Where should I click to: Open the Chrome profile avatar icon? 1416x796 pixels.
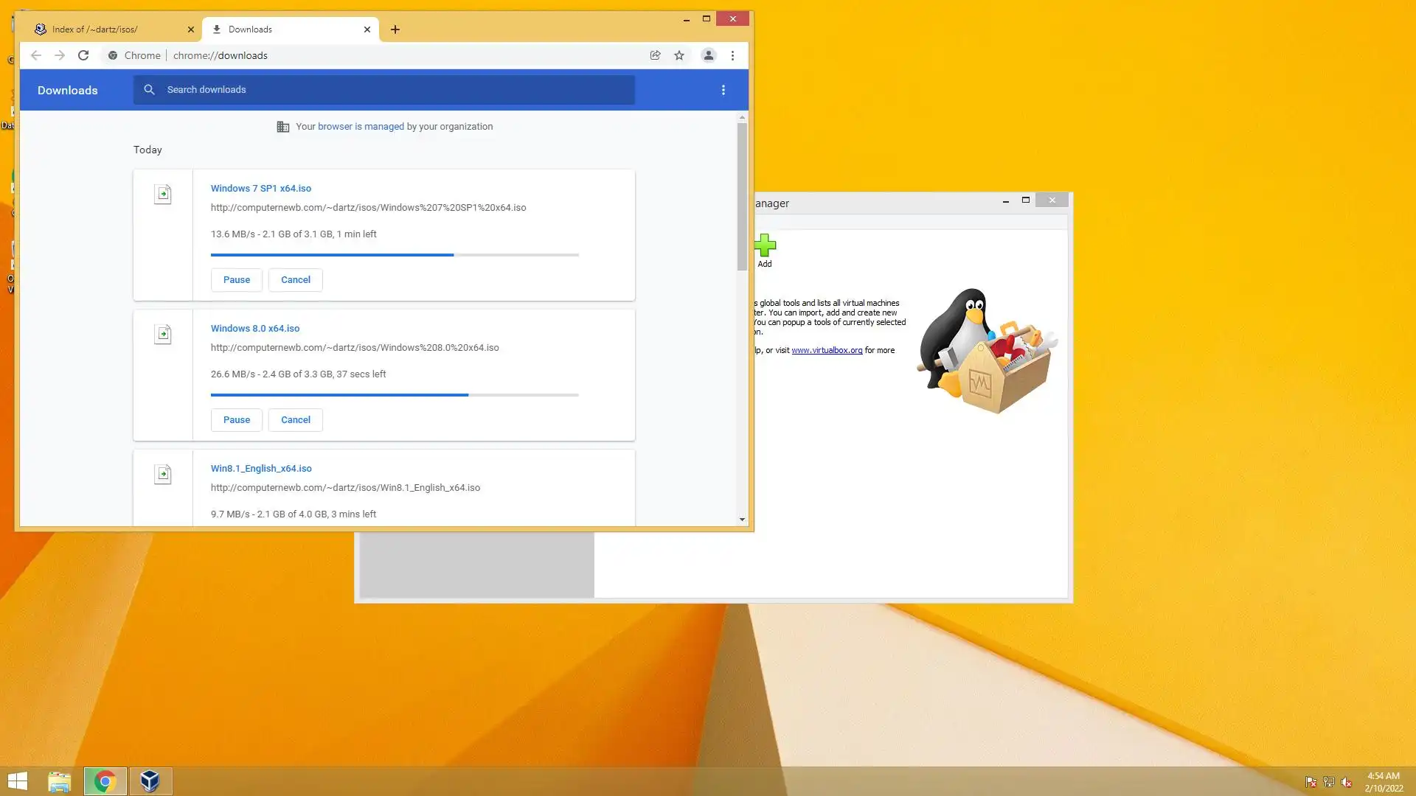tap(708, 55)
